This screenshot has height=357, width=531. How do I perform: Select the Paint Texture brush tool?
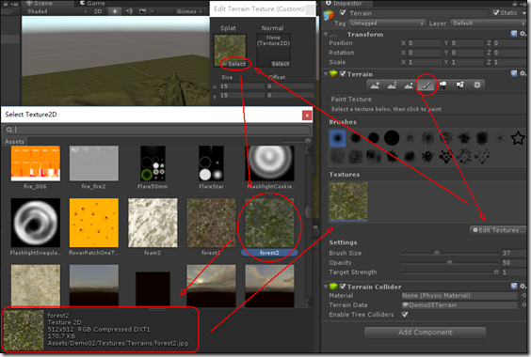(x=426, y=85)
